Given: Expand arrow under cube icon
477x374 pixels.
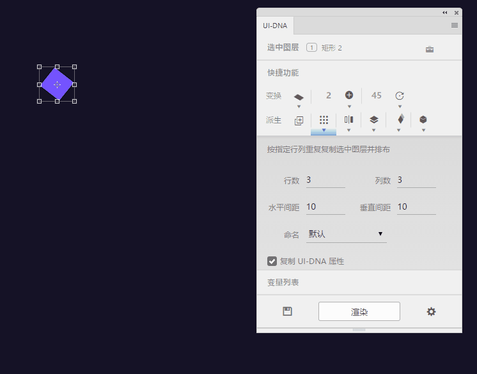Looking at the screenshot, I should point(423,130).
